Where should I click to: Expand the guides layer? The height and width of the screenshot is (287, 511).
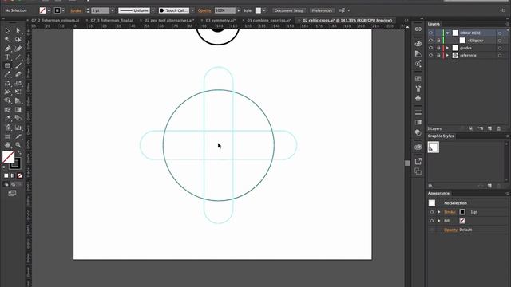447,48
